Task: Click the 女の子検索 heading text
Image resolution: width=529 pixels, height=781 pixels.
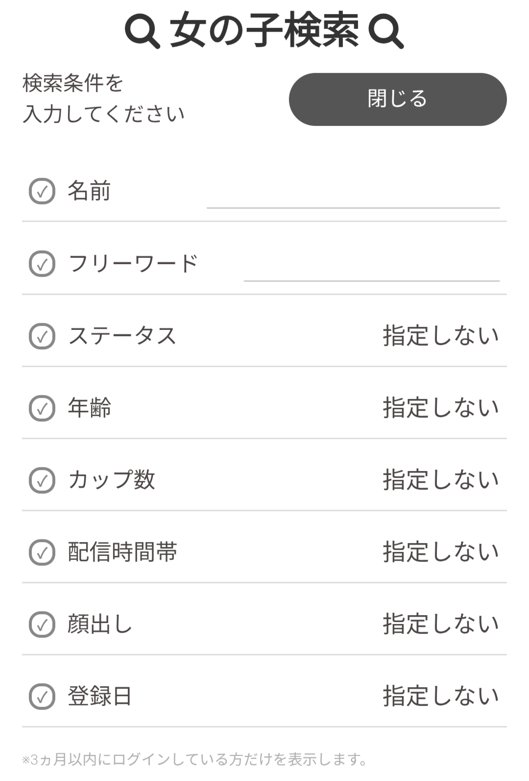Action: pyautogui.click(x=264, y=31)
